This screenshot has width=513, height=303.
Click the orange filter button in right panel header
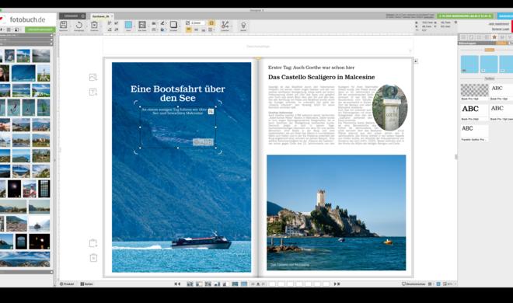[501, 44]
